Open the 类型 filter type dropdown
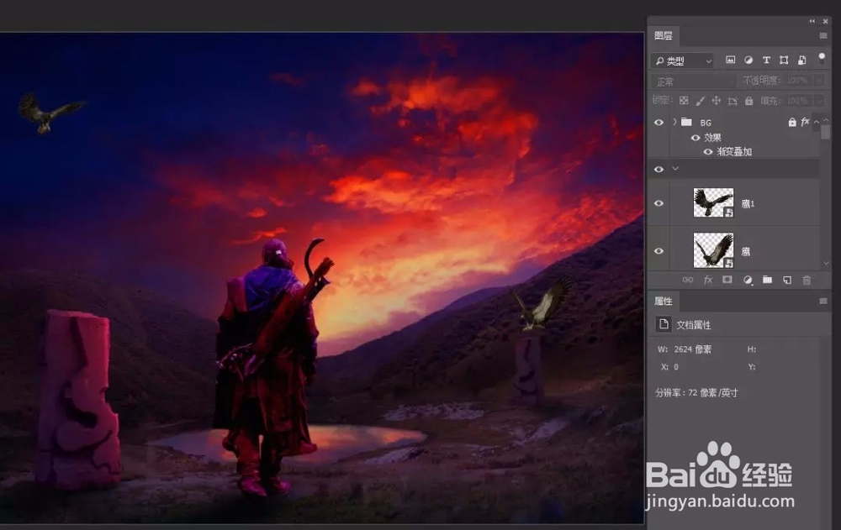841x530 pixels. click(x=682, y=60)
